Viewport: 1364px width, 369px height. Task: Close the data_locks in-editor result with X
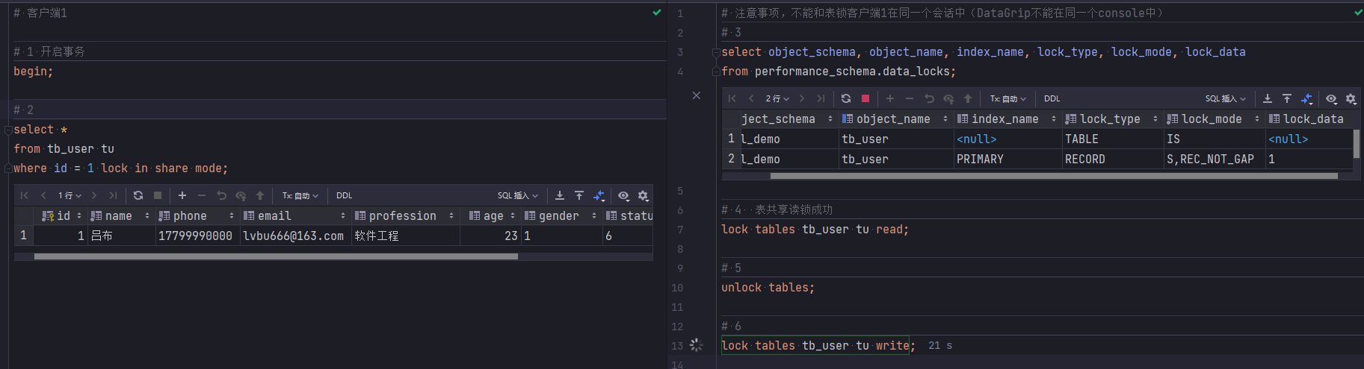697,95
